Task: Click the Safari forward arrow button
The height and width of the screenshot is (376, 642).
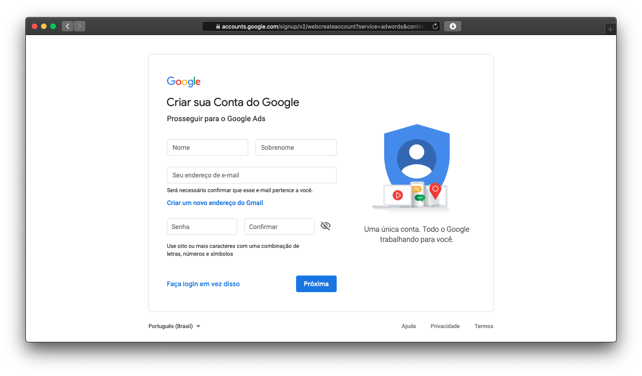Action: point(79,26)
